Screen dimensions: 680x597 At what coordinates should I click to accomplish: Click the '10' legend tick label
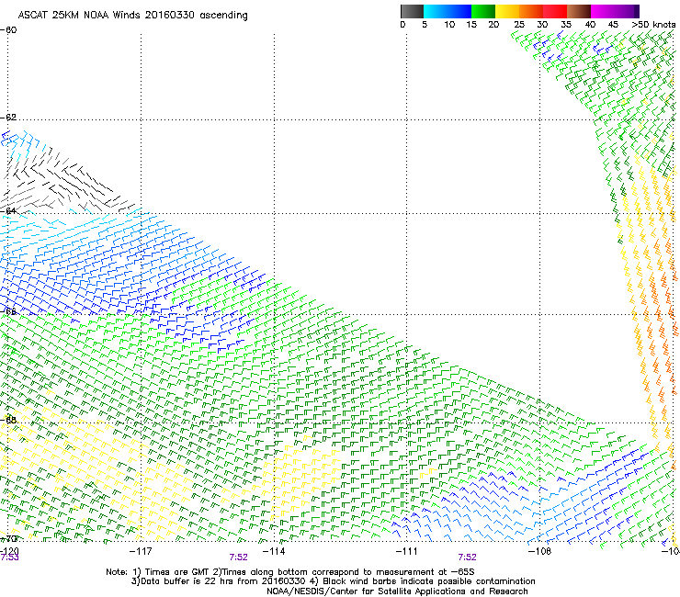449,25
